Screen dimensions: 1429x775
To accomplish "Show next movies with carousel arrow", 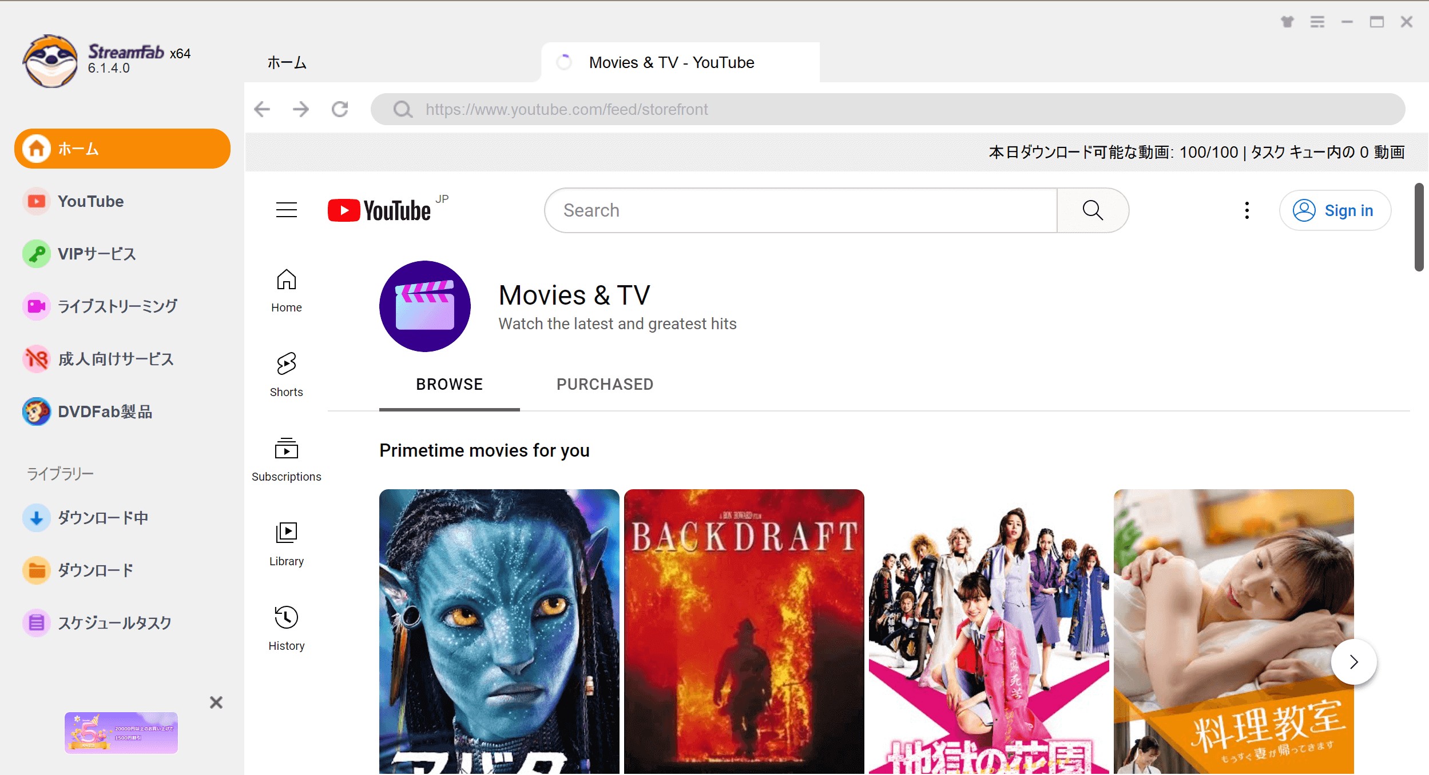I will tap(1354, 662).
